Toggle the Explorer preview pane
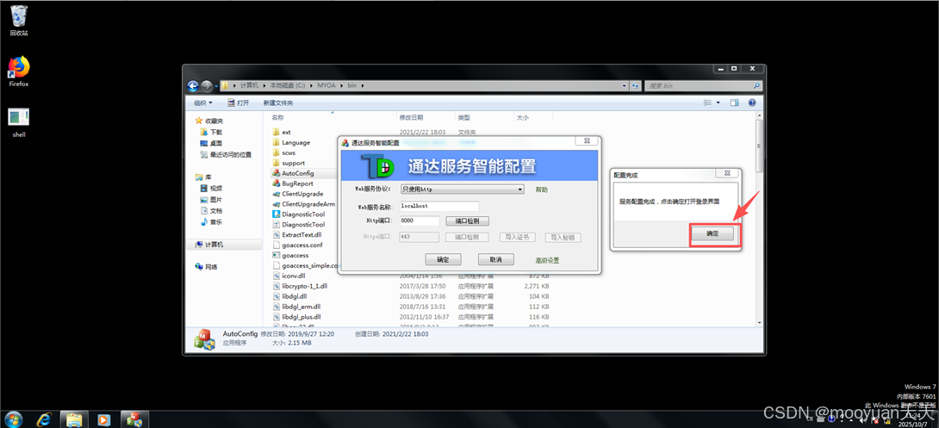 pyautogui.click(x=735, y=103)
